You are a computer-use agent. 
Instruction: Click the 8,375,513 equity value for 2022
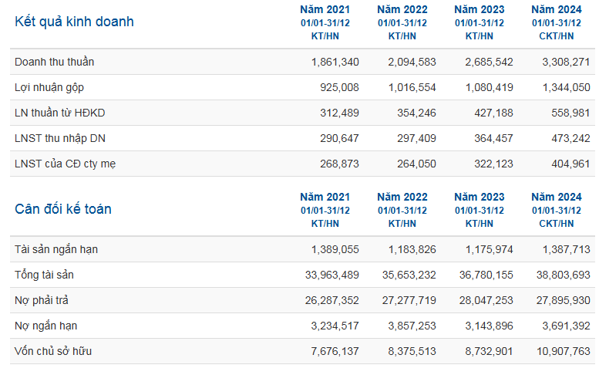tap(409, 351)
